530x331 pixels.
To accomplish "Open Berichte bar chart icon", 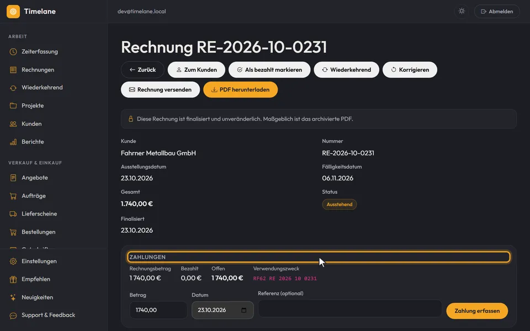I will [x=13, y=142].
